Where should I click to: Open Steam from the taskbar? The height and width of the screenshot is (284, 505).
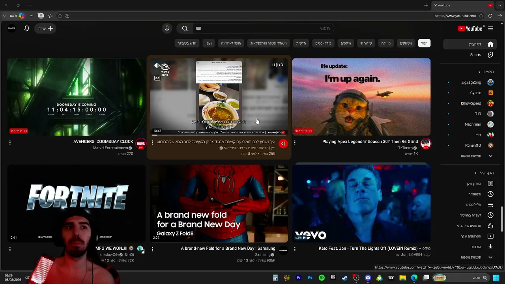coord(344,278)
